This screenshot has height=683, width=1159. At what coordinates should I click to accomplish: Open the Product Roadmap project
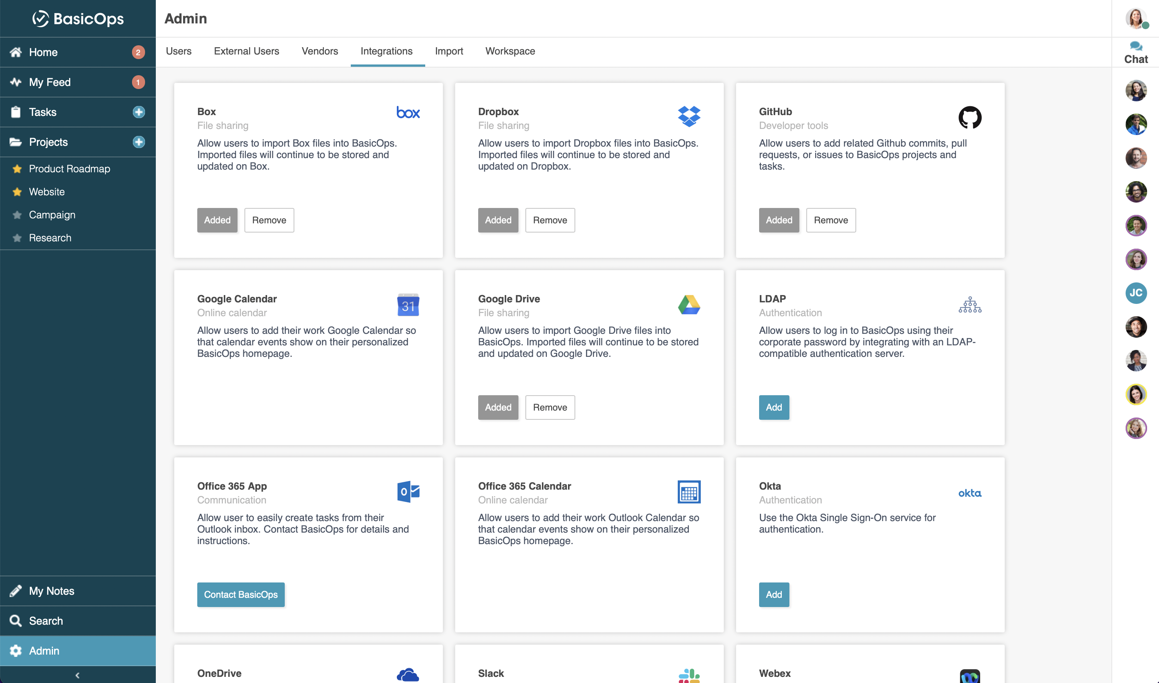pos(69,168)
